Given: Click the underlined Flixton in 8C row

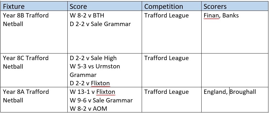Looking at the screenshot, I should (x=100, y=83).
